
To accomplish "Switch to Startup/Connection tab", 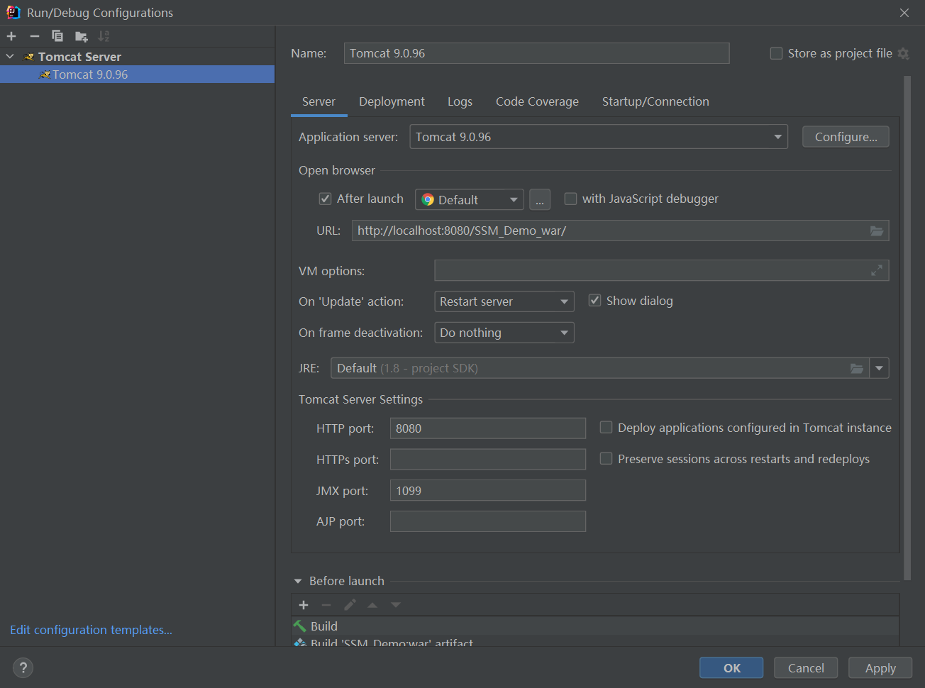I will pos(655,101).
